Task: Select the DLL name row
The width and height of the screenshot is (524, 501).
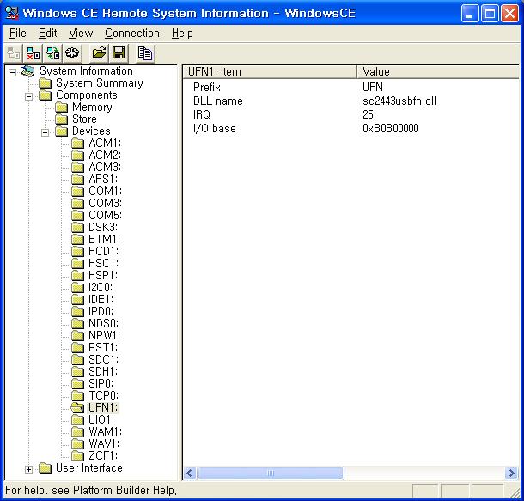Action: (x=350, y=101)
